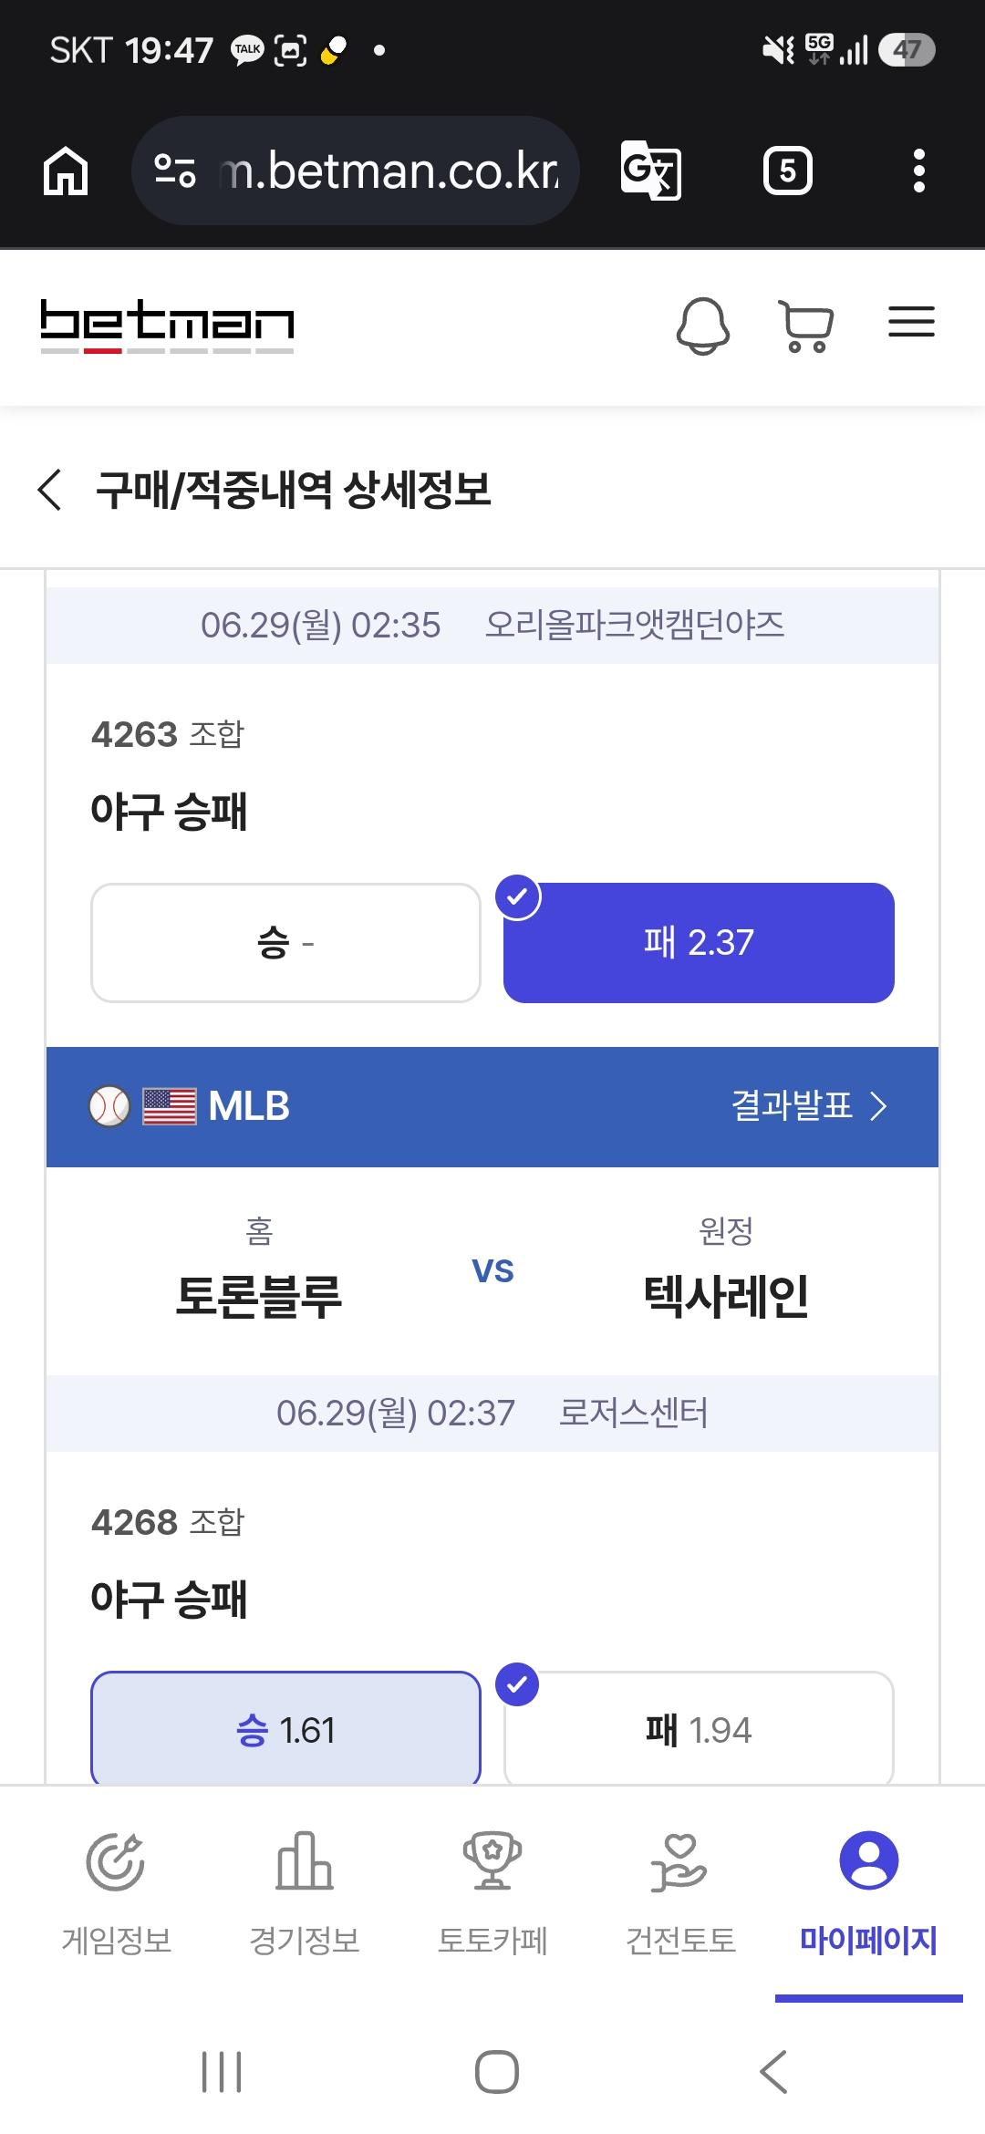Tap the browser home icon
The image size is (985, 2134).
click(x=66, y=171)
